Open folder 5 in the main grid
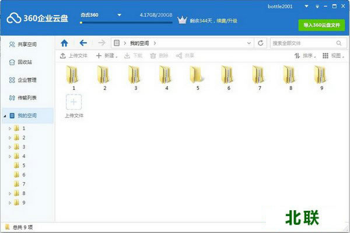This screenshot has width=350, height=233. (198, 78)
